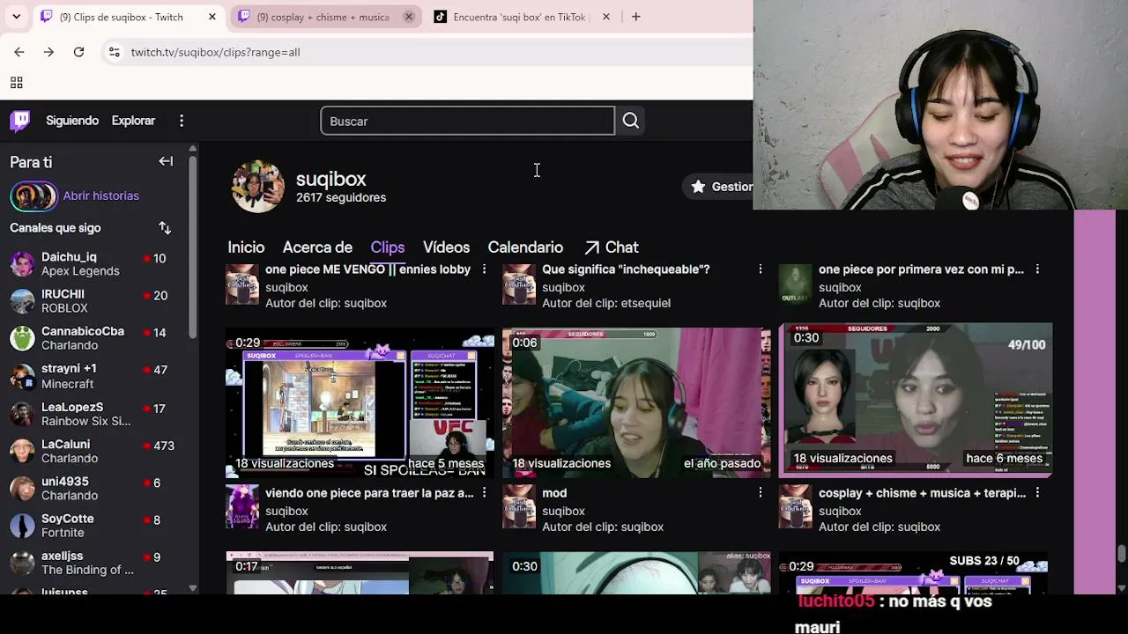Select the Clips tab
1128x634 pixels.
(388, 247)
